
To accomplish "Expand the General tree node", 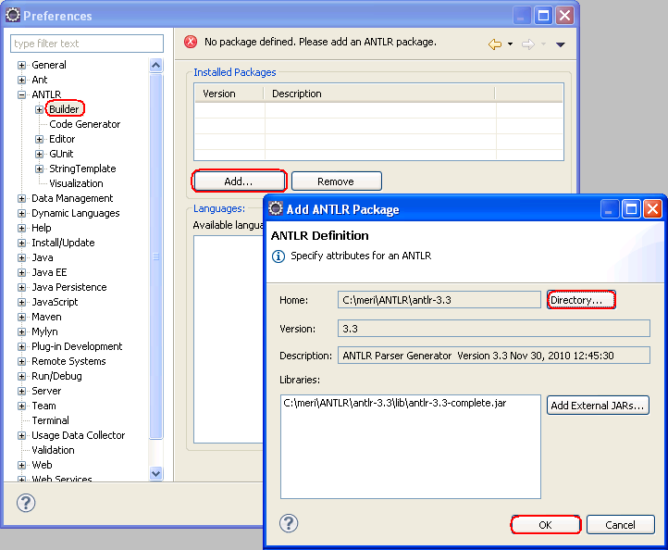I will point(21,65).
